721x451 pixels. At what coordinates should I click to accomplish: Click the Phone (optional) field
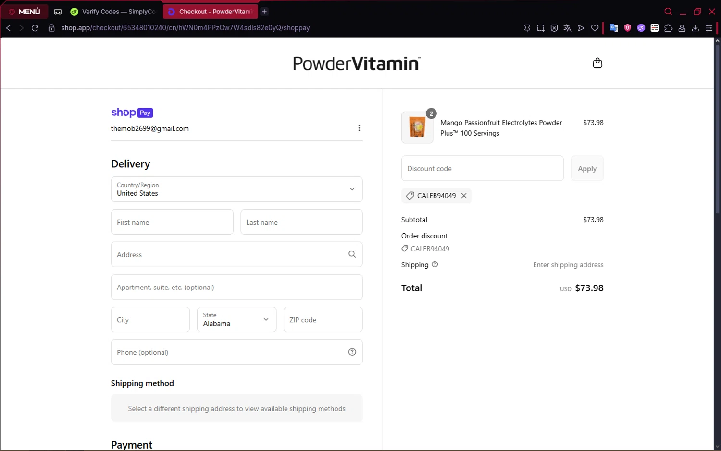pyautogui.click(x=236, y=352)
